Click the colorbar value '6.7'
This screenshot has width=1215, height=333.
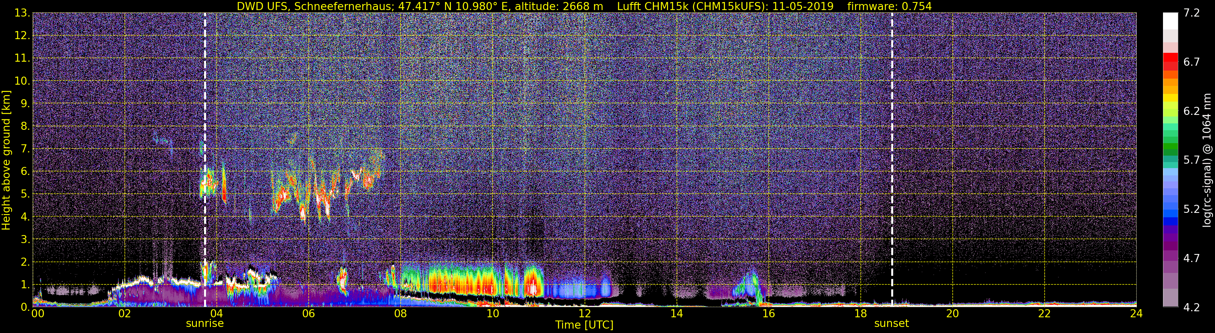click(1192, 62)
